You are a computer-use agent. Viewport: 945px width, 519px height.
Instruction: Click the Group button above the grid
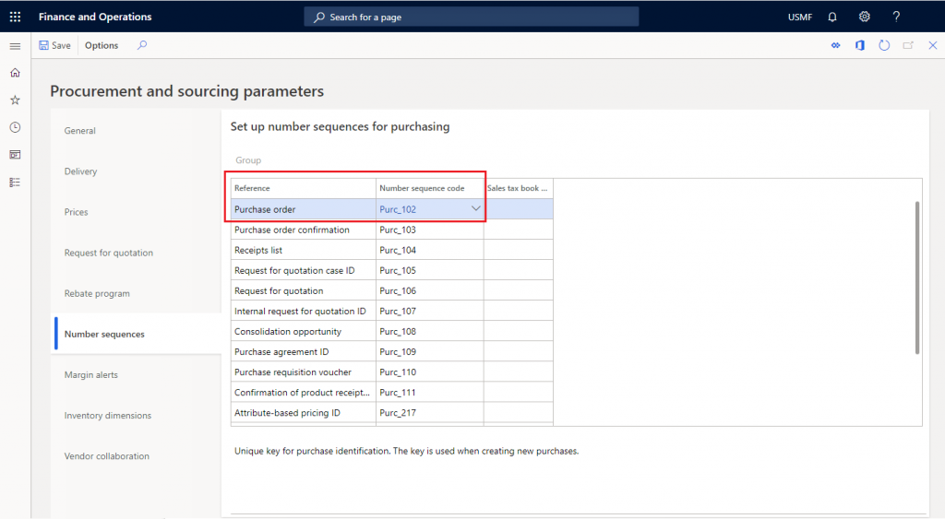tap(248, 160)
